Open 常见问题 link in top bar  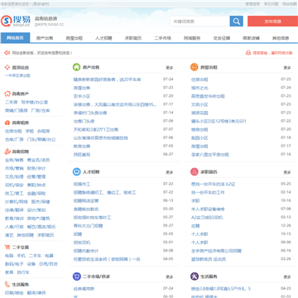pyautogui.click(x=271, y=4)
